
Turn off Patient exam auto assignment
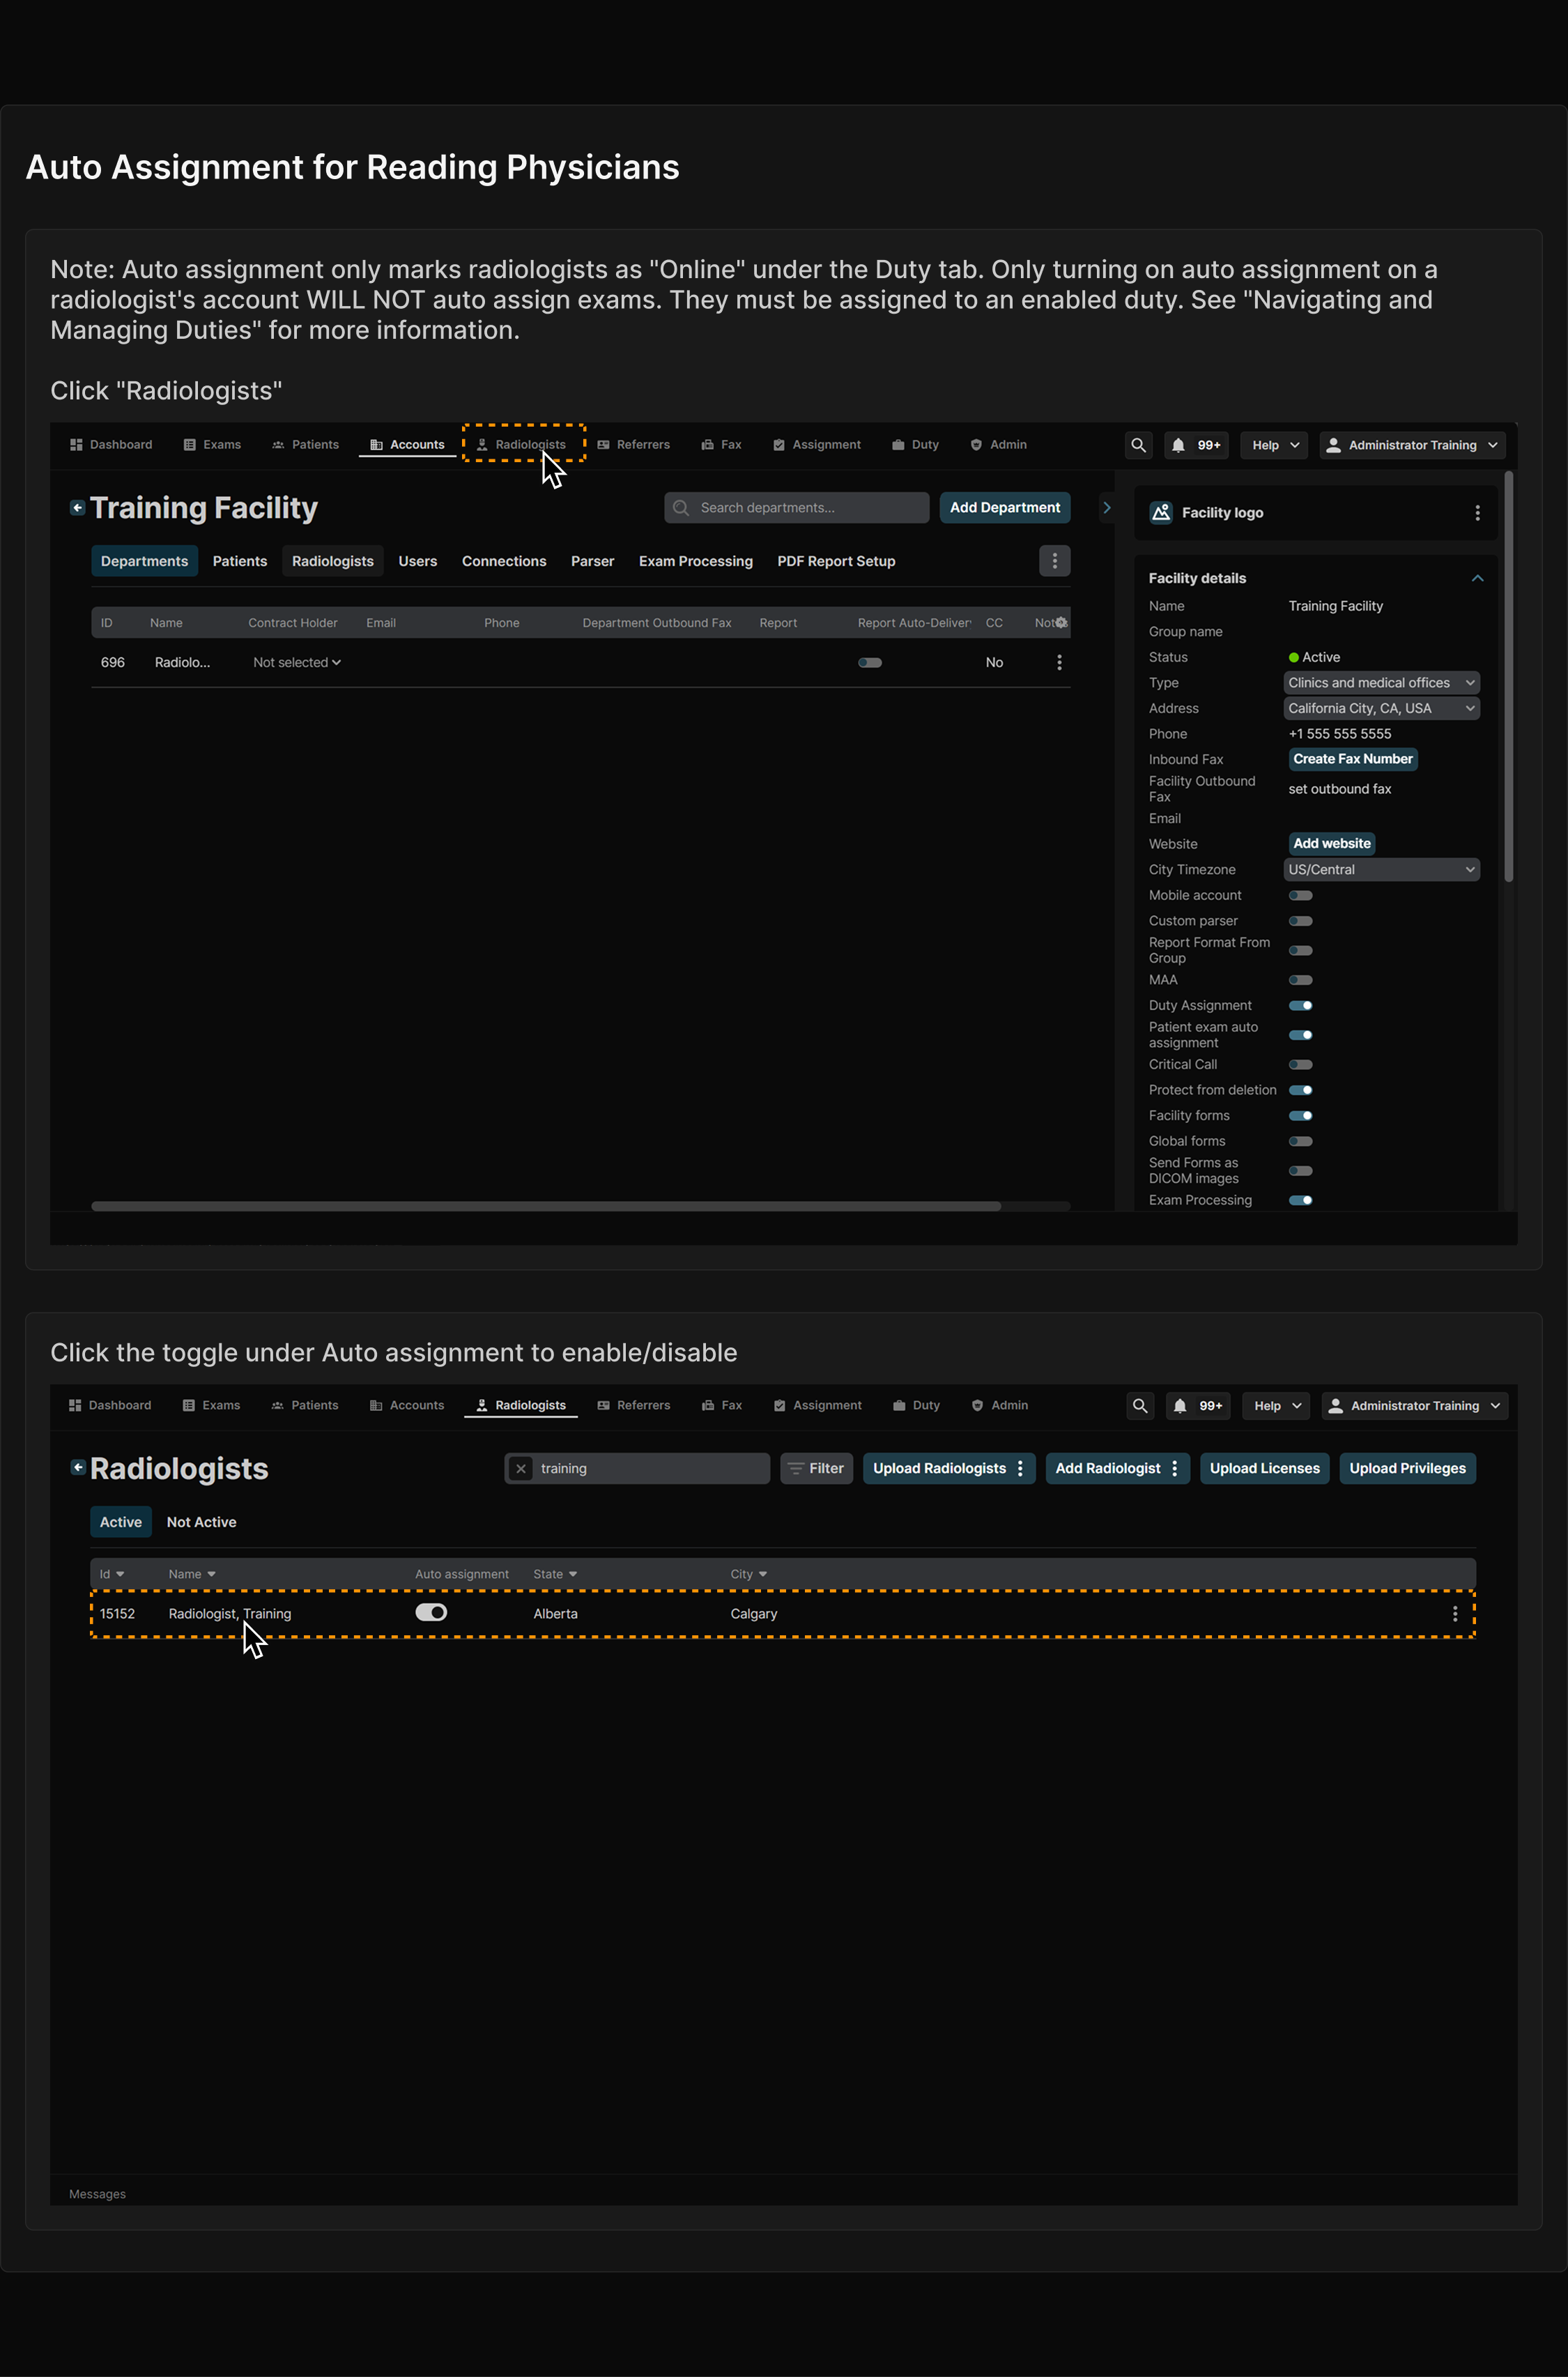(1300, 1034)
